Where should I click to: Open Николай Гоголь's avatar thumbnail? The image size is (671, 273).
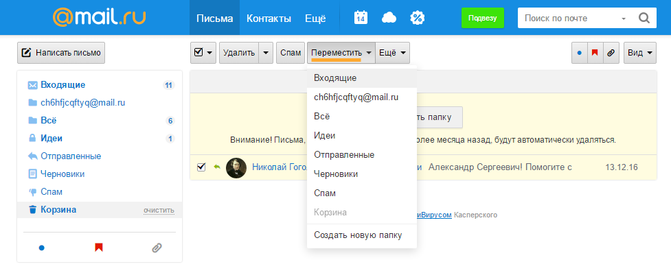pos(236,168)
